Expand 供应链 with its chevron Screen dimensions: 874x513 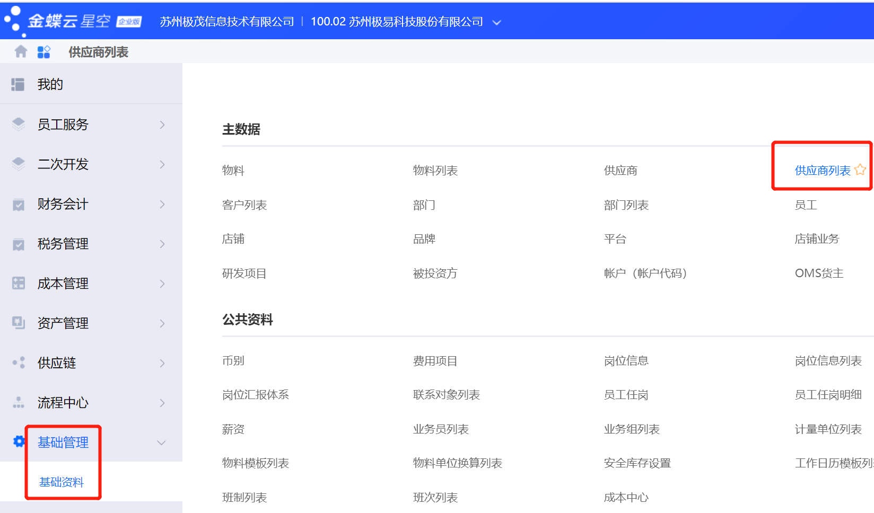[x=162, y=363]
